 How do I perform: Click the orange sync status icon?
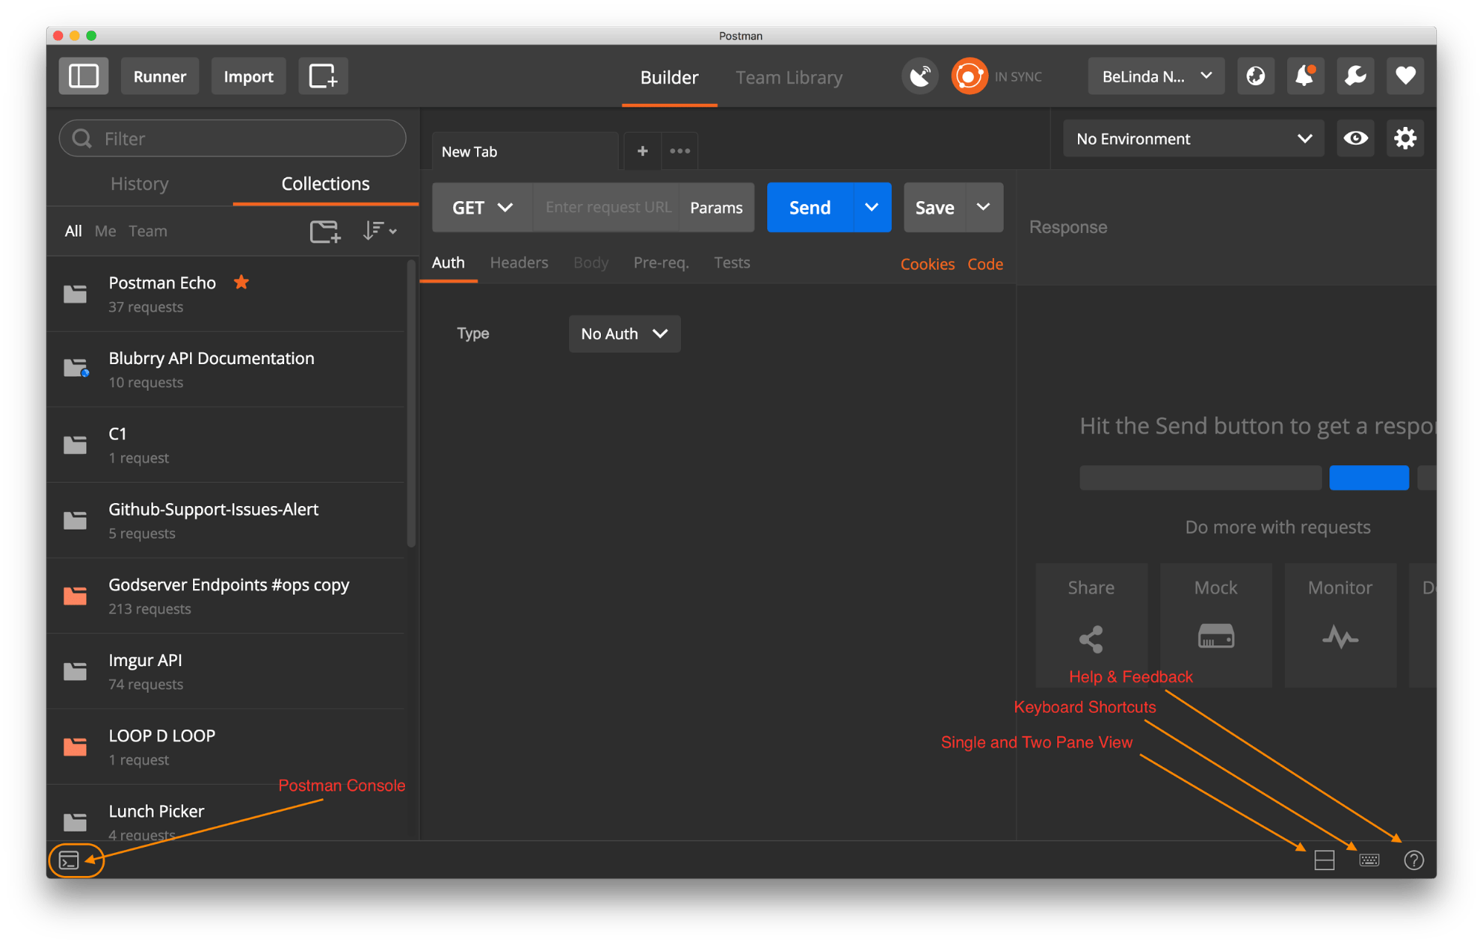coord(969,76)
